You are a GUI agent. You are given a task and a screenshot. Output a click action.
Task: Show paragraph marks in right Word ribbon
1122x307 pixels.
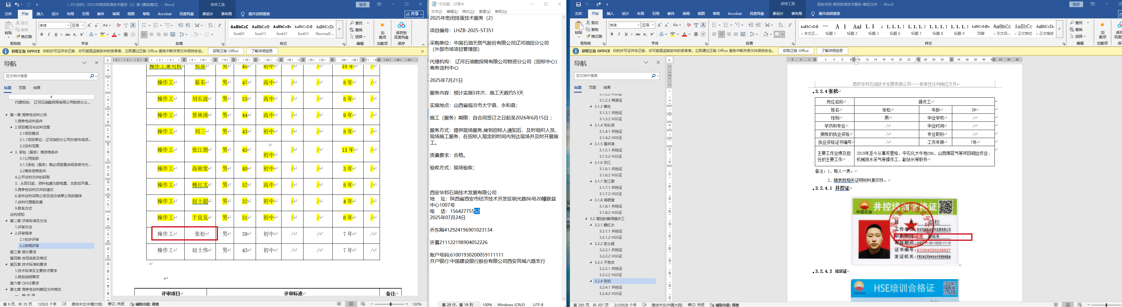pyautogui.click(x=790, y=25)
